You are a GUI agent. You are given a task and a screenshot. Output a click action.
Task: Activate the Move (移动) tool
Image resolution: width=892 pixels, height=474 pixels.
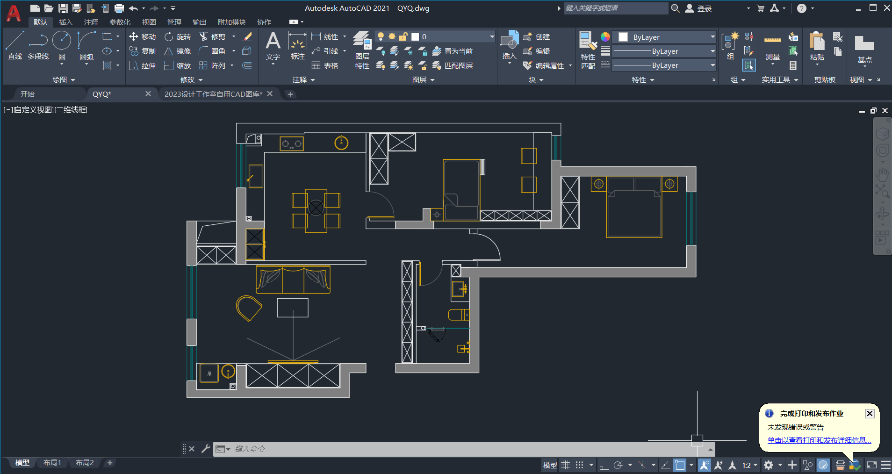click(x=143, y=36)
